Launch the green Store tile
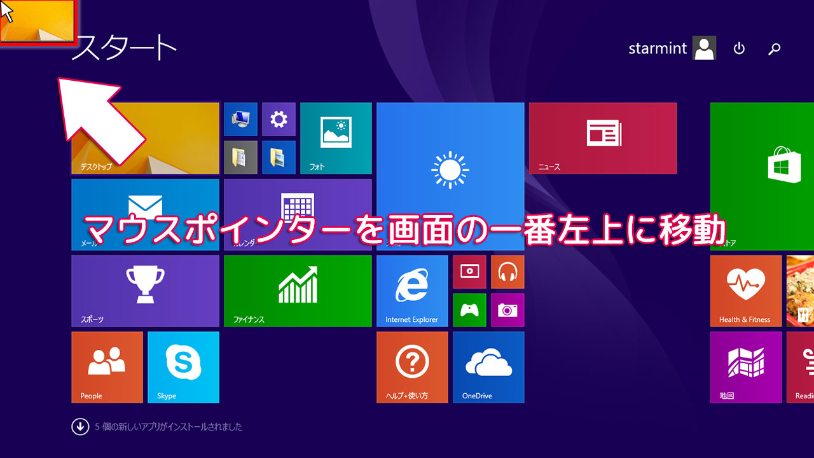 click(x=762, y=177)
